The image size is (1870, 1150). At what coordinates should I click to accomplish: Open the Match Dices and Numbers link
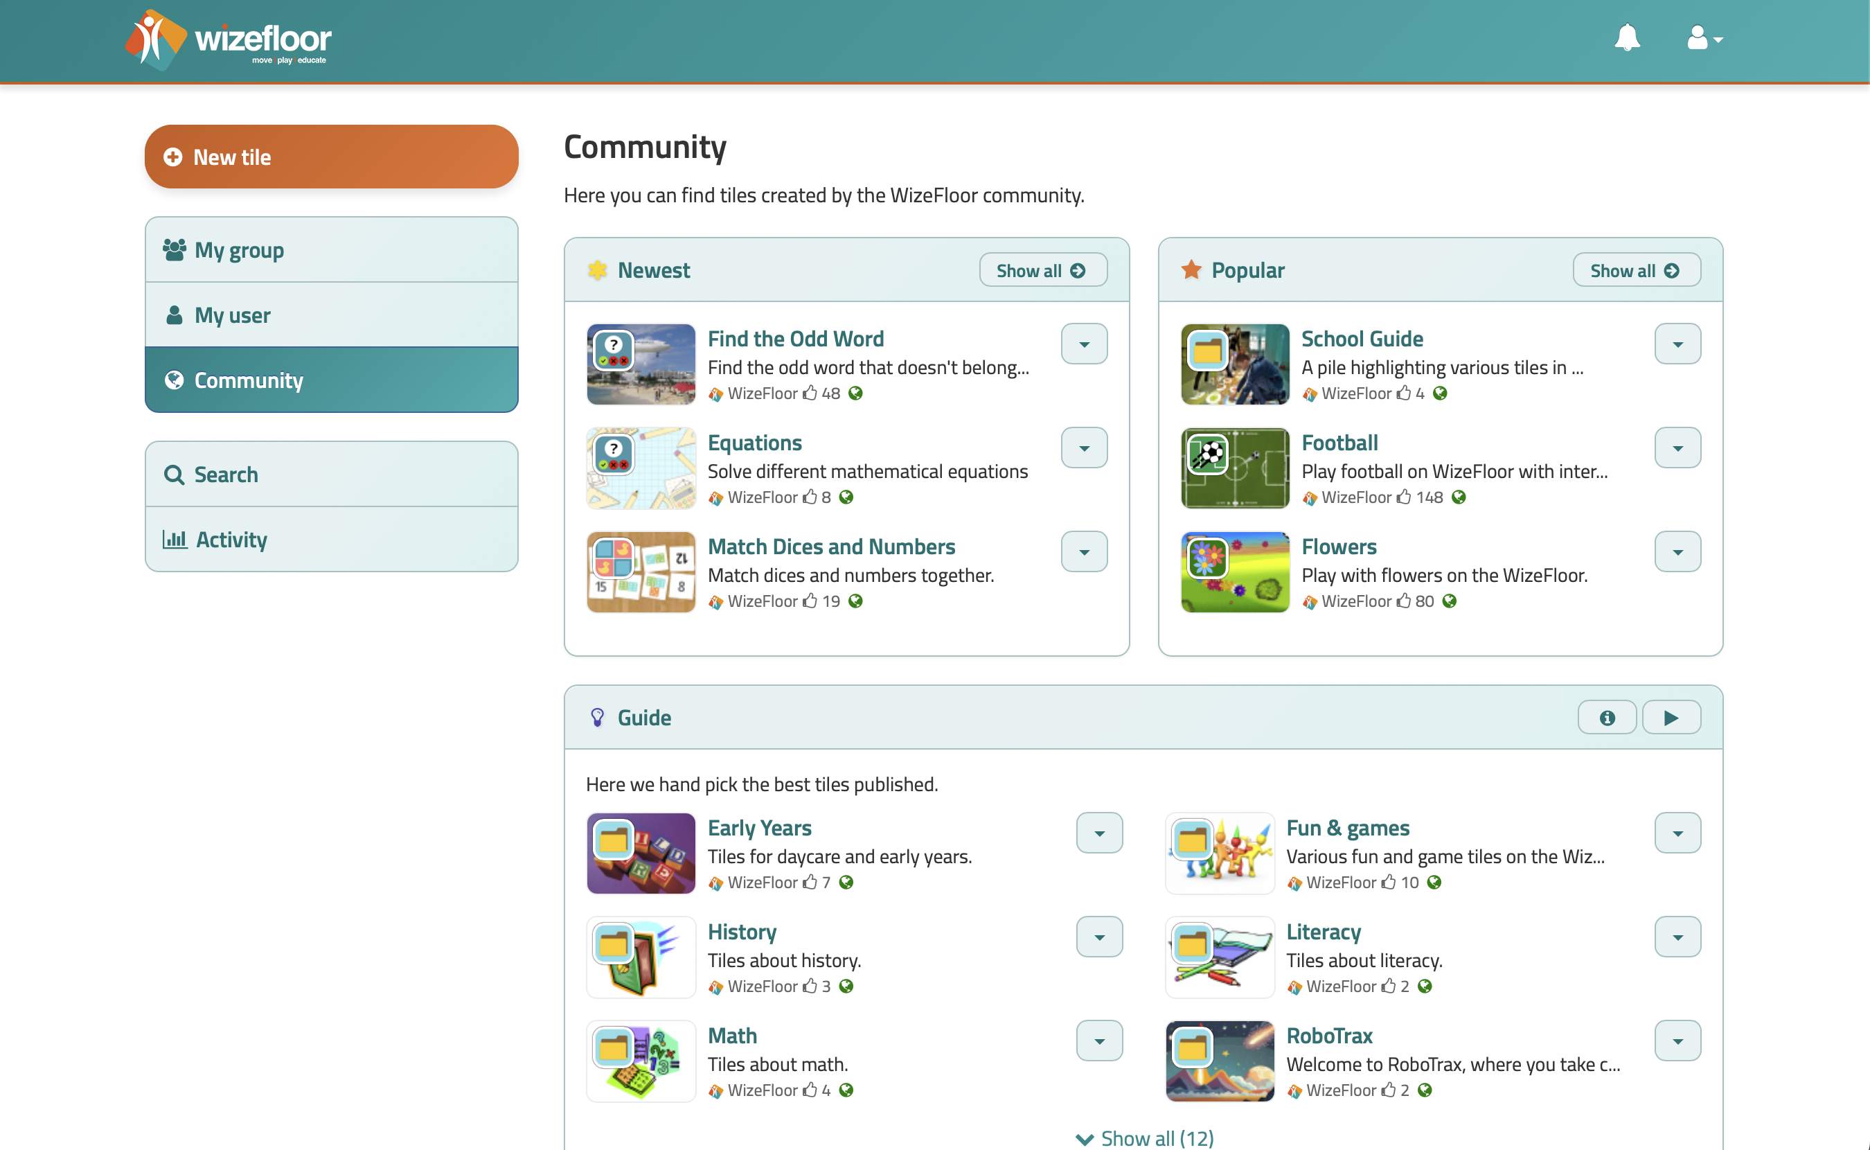click(831, 546)
